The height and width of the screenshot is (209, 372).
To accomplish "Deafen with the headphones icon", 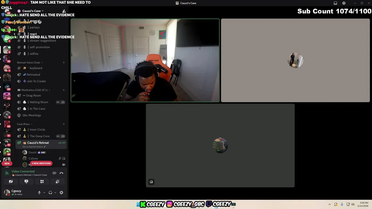I will point(50,192).
